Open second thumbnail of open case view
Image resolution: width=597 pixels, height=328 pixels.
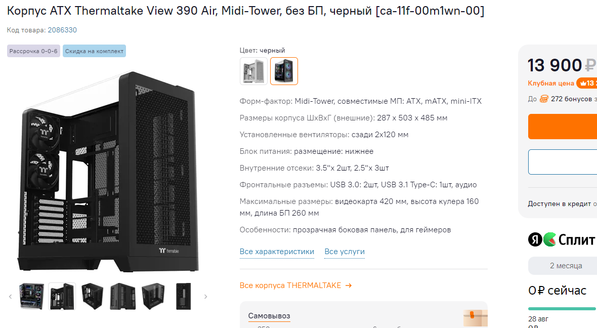62,296
